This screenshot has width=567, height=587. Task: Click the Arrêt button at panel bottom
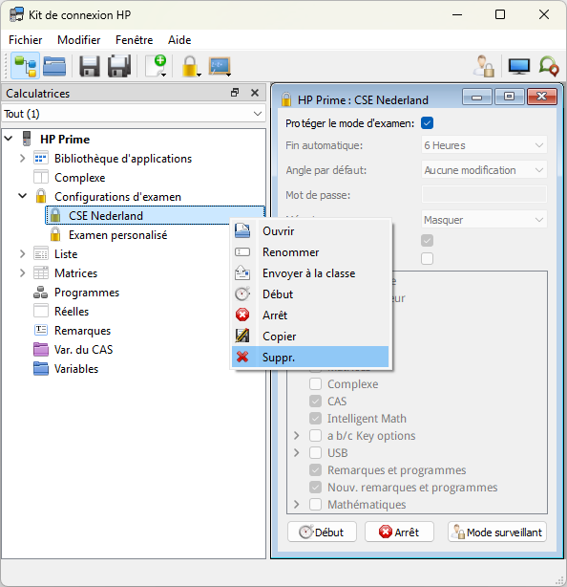399,532
